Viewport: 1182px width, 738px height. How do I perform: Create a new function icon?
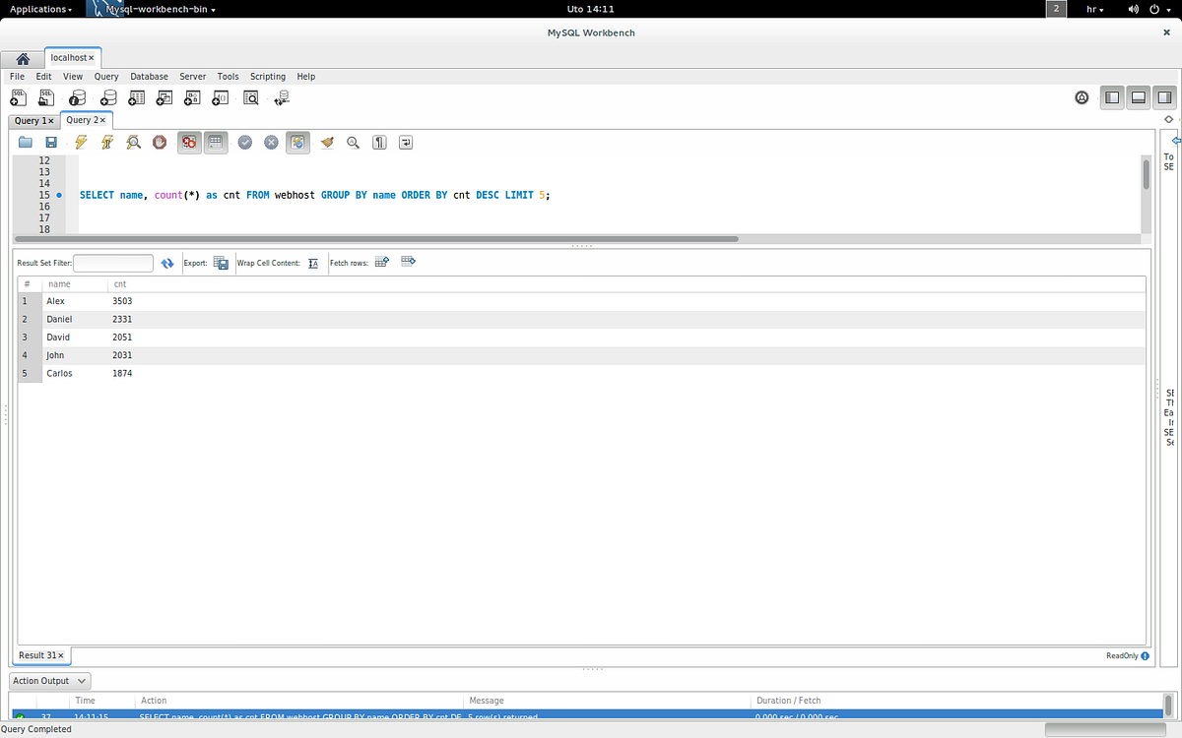tap(222, 97)
